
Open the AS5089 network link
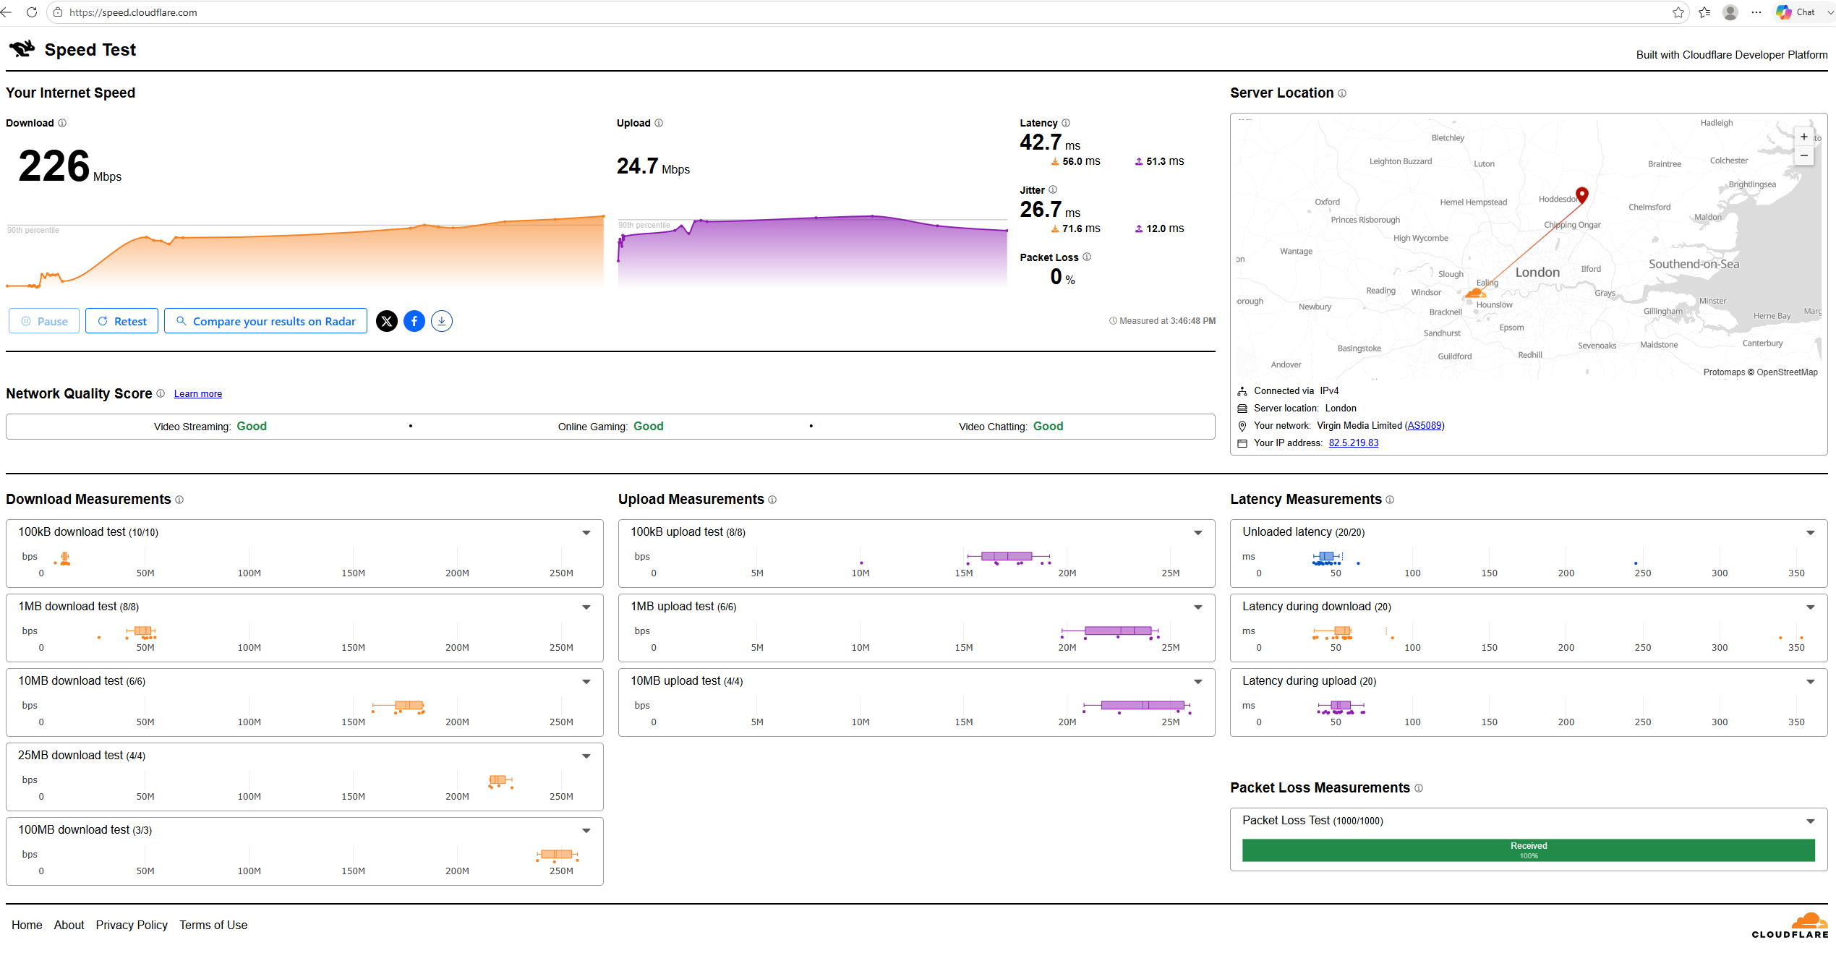pos(1425,426)
